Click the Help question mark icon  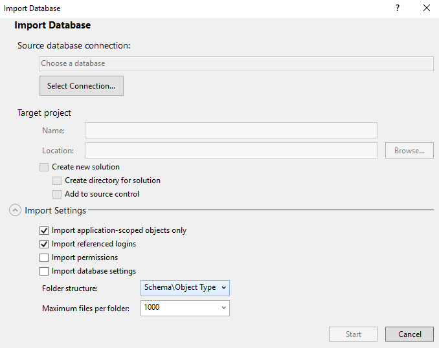tap(398, 8)
